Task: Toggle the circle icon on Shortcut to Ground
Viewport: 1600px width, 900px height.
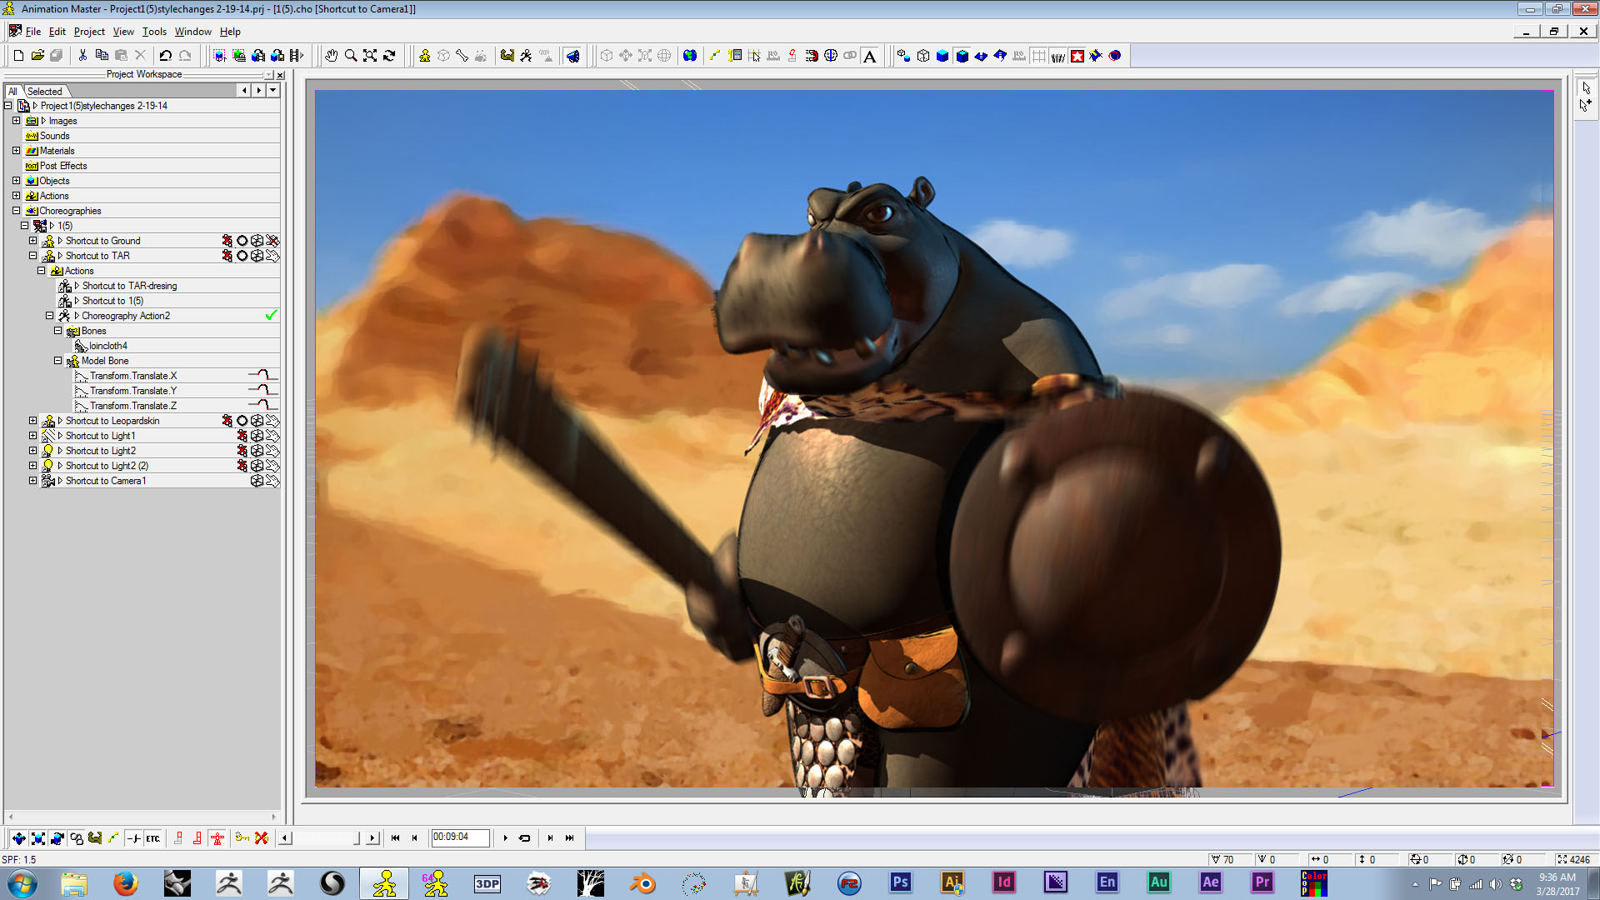Action: [242, 241]
